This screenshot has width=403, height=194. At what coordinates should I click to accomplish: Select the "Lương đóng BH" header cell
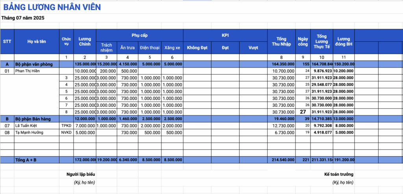point(344,41)
